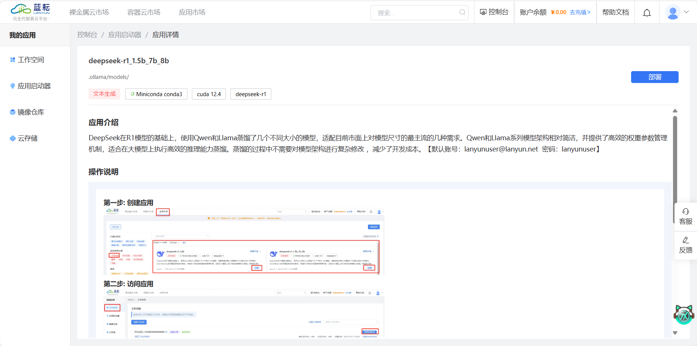Click the 文本生成 tag
Image resolution: width=697 pixels, height=346 pixels.
point(105,94)
